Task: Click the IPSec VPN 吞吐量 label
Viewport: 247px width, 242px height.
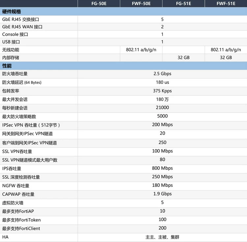Action: [31, 125]
